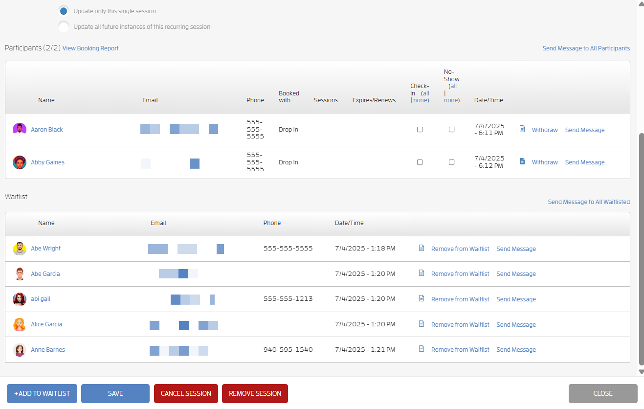Open the note icon for Aaron Black
This screenshot has height=409, width=644.
tap(522, 129)
